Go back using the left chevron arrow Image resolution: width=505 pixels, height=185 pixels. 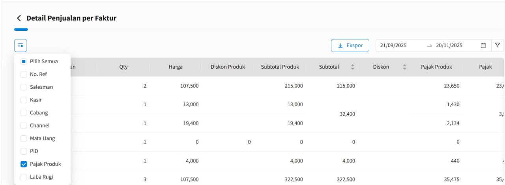18,18
